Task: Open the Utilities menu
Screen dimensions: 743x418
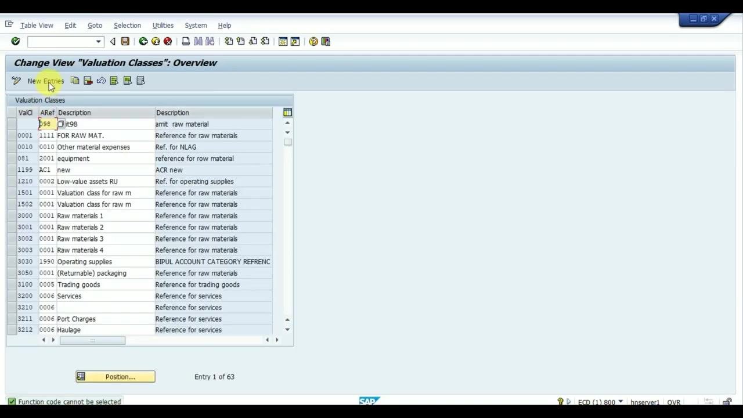Action: pos(163,26)
